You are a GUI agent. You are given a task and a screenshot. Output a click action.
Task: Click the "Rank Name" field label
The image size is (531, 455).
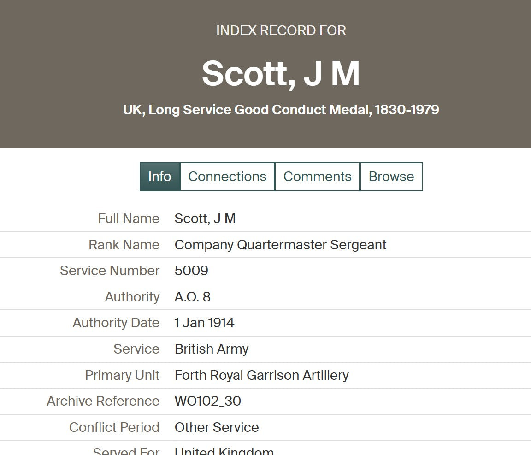[124, 245]
